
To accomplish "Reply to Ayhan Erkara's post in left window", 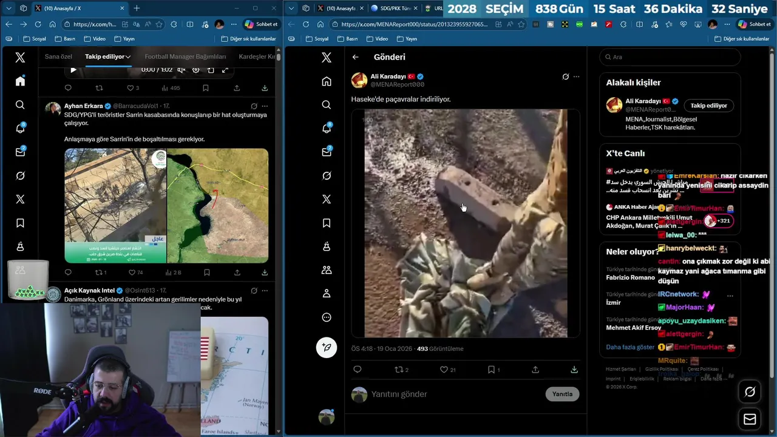I will (68, 273).
